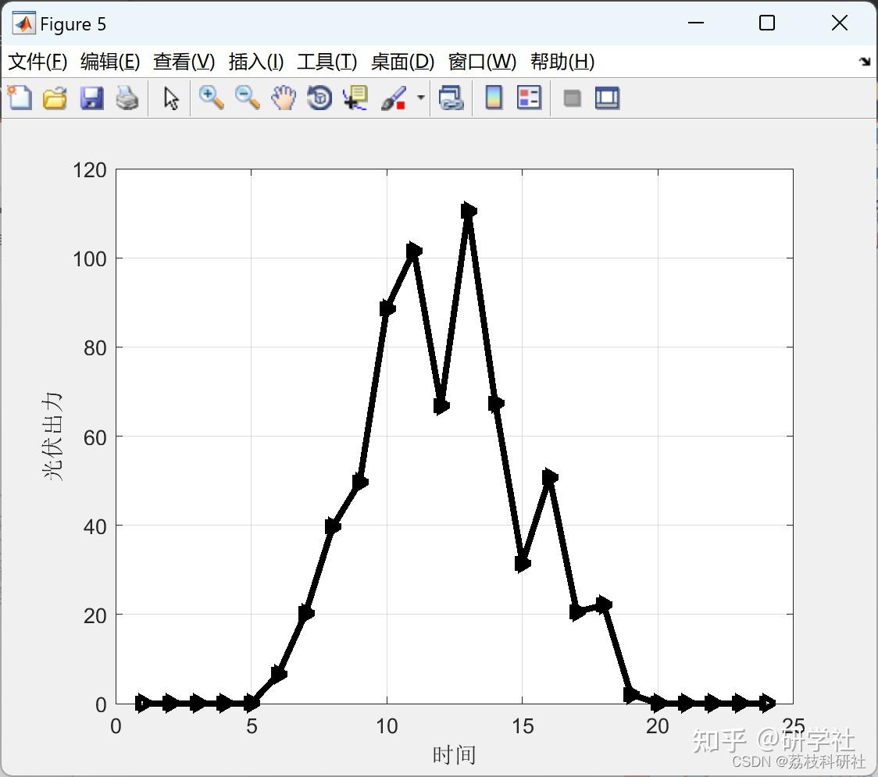Viewport: 878px width, 777px height.
Task: Insert a colorbar
Action: (x=494, y=98)
